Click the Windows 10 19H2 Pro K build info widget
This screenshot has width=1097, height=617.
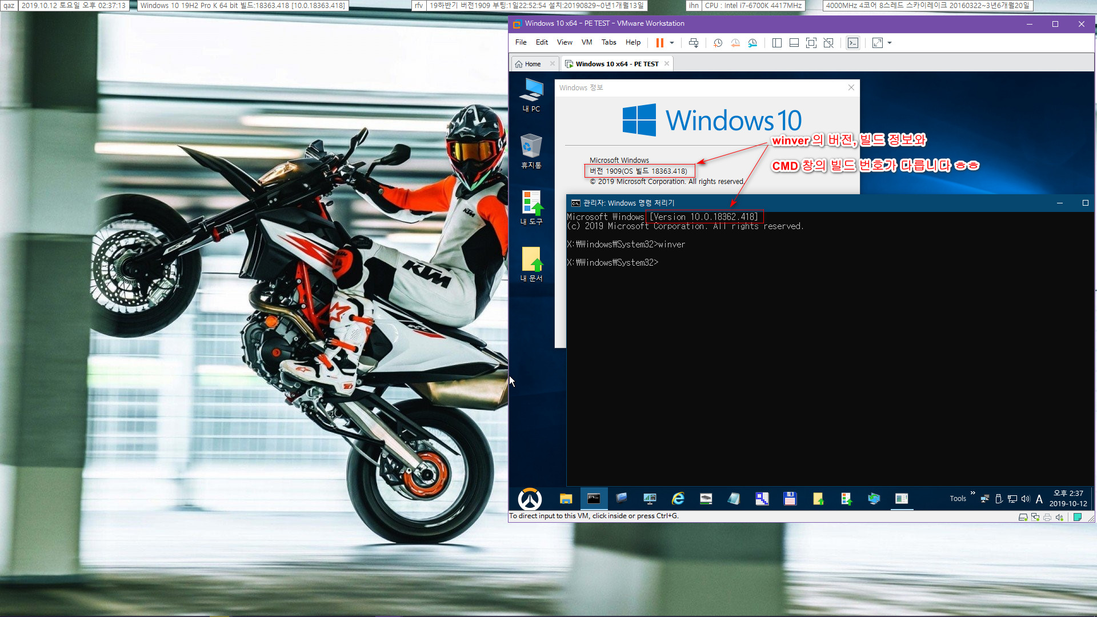point(243,6)
